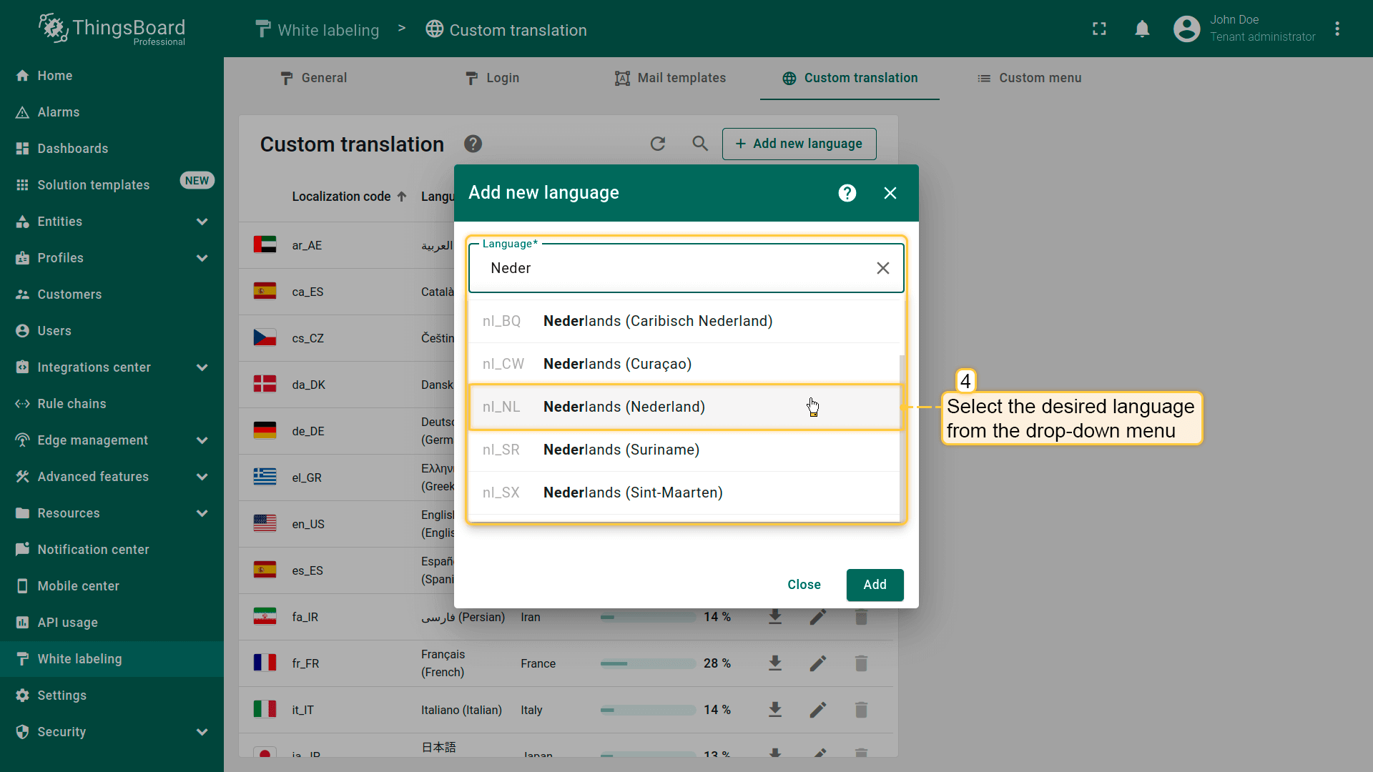Click the refresh icon in table header
This screenshot has height=772, width=1373.
pos(658,144)
